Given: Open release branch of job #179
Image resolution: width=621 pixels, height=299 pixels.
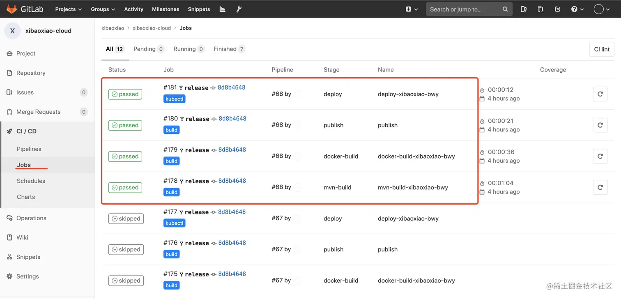Looking at the screenshot, I should click(197, 150).
